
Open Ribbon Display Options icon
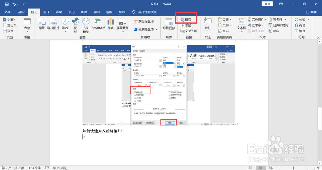coord(281,4)
